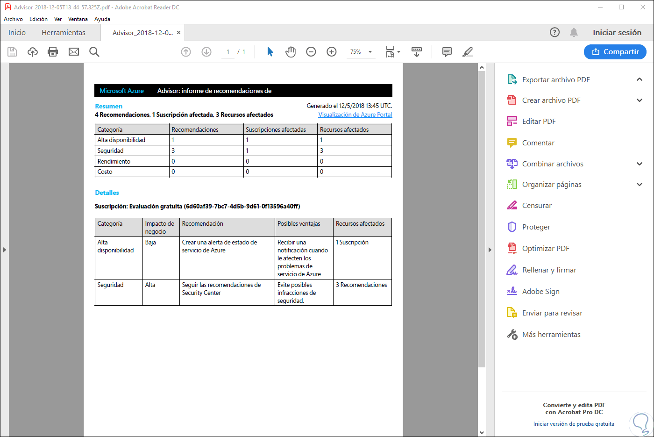
Task: Click the Compartir button
Action: (x=615, y=52)
